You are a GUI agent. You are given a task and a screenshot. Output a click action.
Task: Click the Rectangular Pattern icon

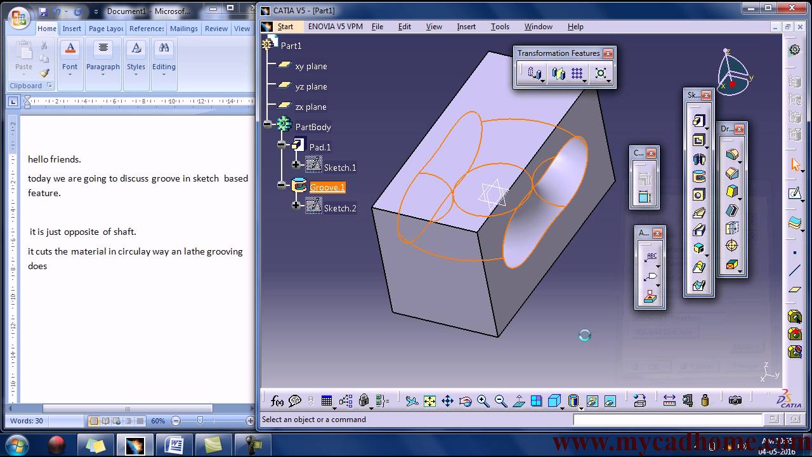[x=577, y=74]
